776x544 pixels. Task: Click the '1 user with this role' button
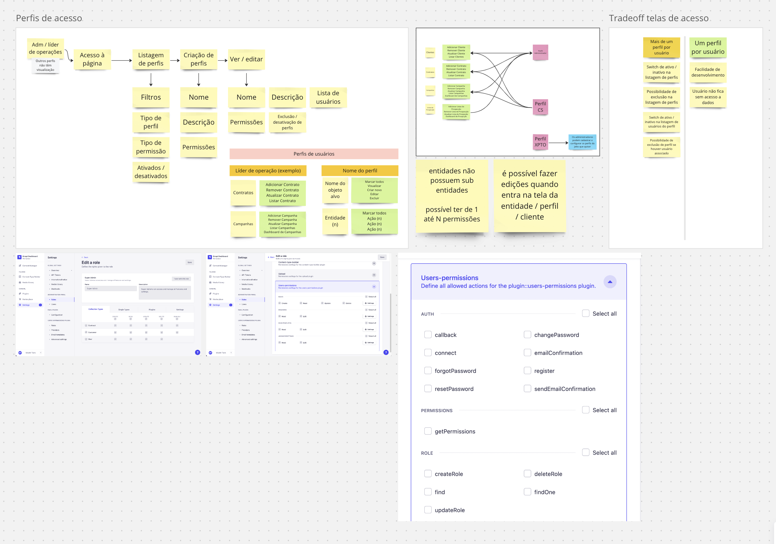182,279
